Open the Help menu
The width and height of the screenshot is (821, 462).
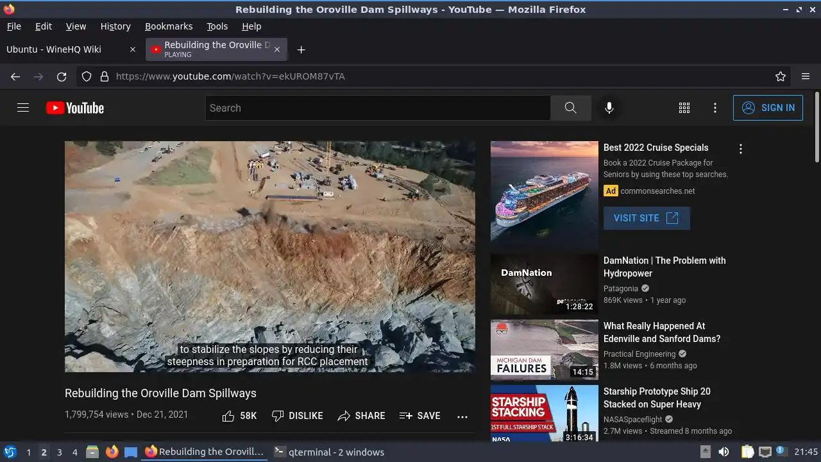[x=251, y=26]
